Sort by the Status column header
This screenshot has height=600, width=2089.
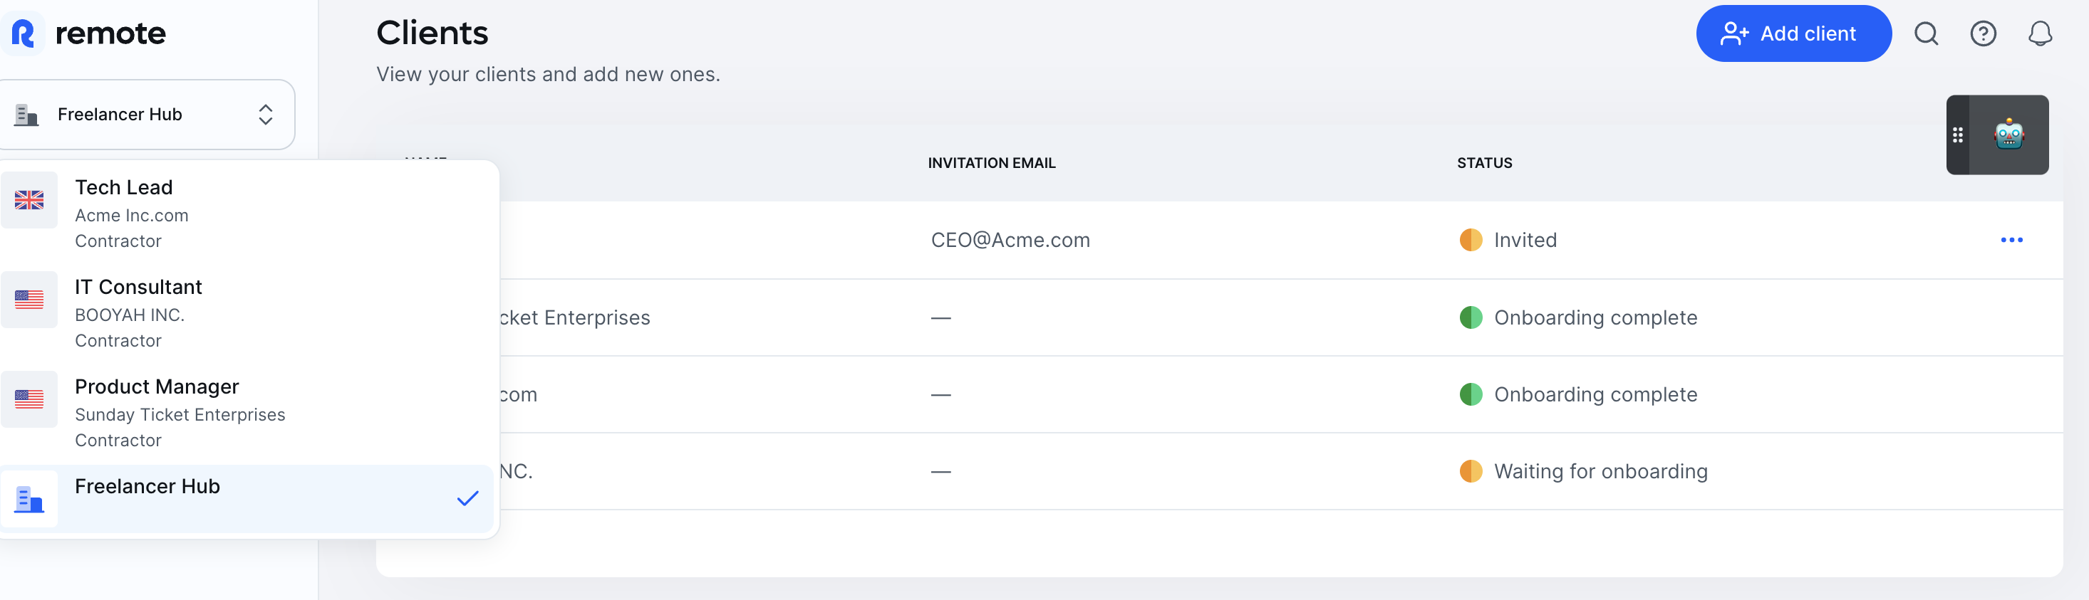tap(1484, 163)
